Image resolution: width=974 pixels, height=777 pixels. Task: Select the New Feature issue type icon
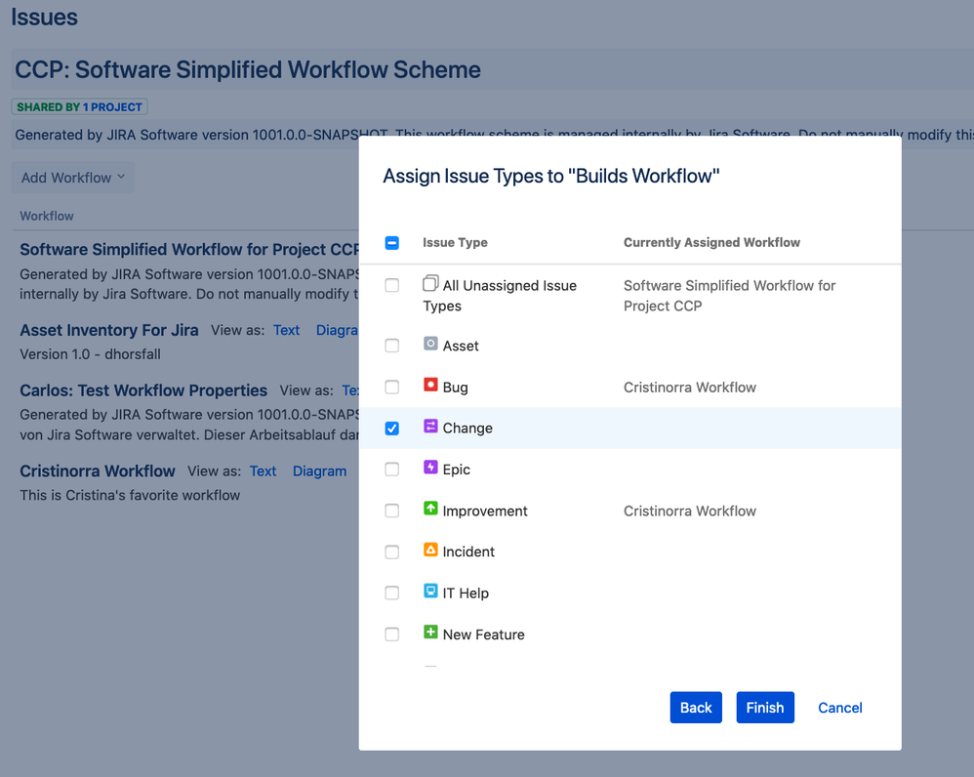click(429, 634)
